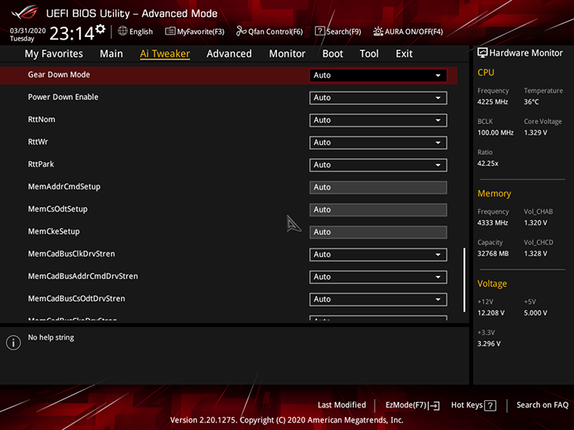Go to the Tool tab
This screenshot has width=574, height=430.
click(369, 54)
